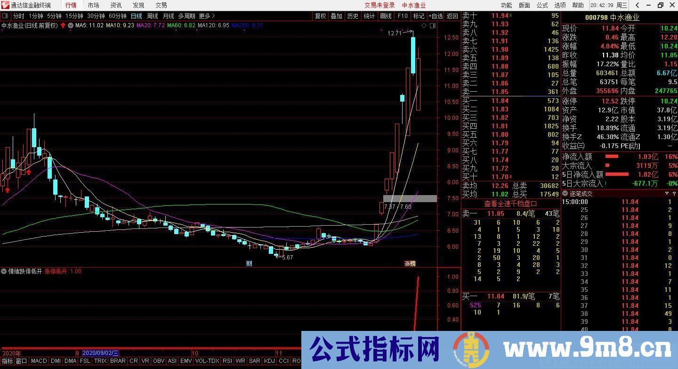Click the 复权 button

coord(320,16)
